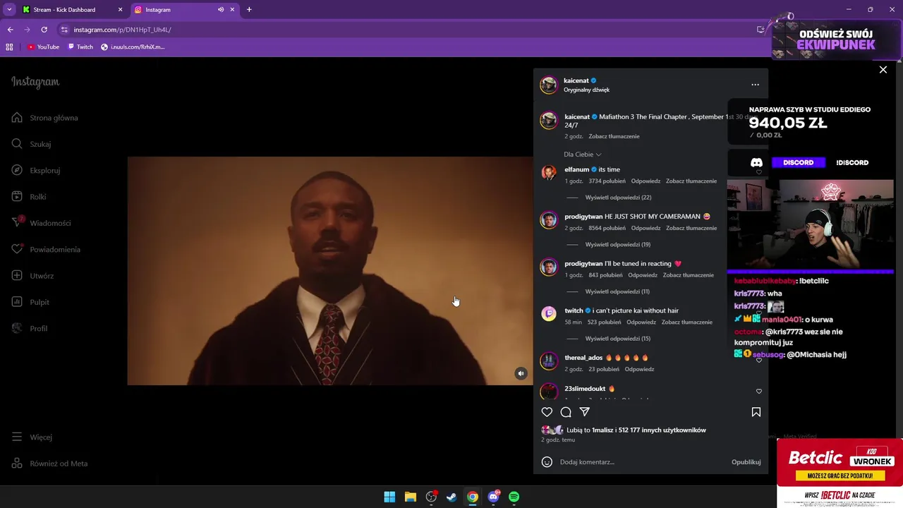This screenshot has height=508, width=903.
Task: Click the video player showing the man
Action: [x=330, y=271]
